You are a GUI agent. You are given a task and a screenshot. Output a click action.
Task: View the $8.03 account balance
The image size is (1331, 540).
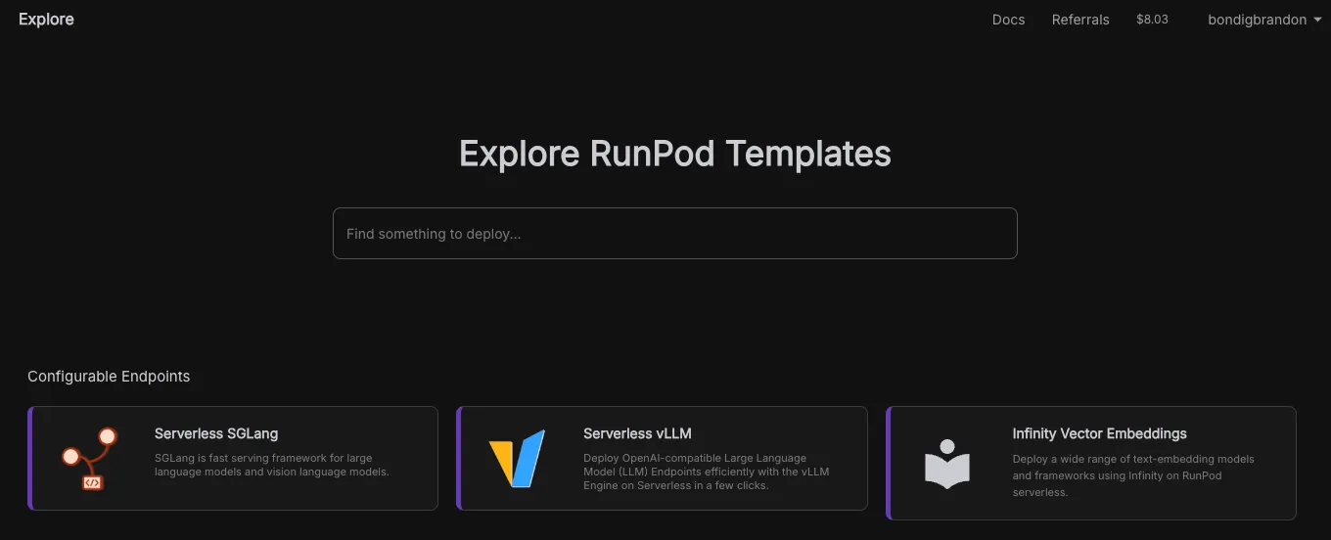tap(1152, 19)
